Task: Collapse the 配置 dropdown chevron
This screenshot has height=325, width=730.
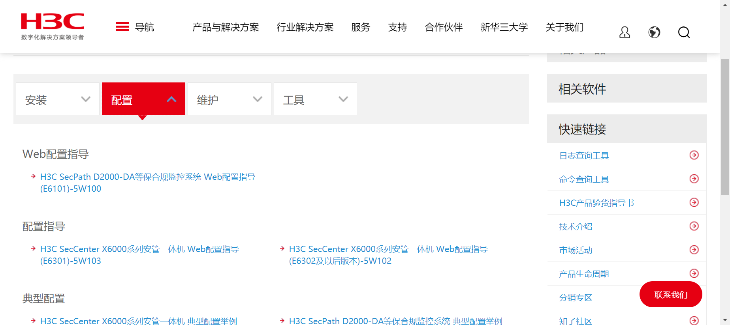Action: 171,99
